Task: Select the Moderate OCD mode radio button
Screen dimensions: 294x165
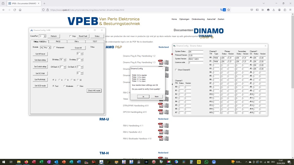Action: click(64, 86)
